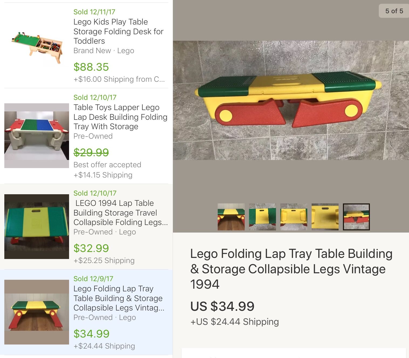Image resolution: width=409 pixels, height=358 pixels.
Task: Show the second gallery thumbnail with top view
Action: [x=263, y=217]
